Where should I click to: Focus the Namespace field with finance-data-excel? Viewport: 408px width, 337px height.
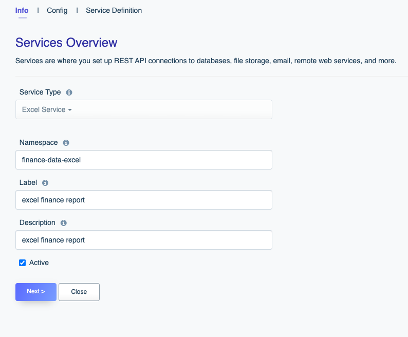click(x=143, y=160)
